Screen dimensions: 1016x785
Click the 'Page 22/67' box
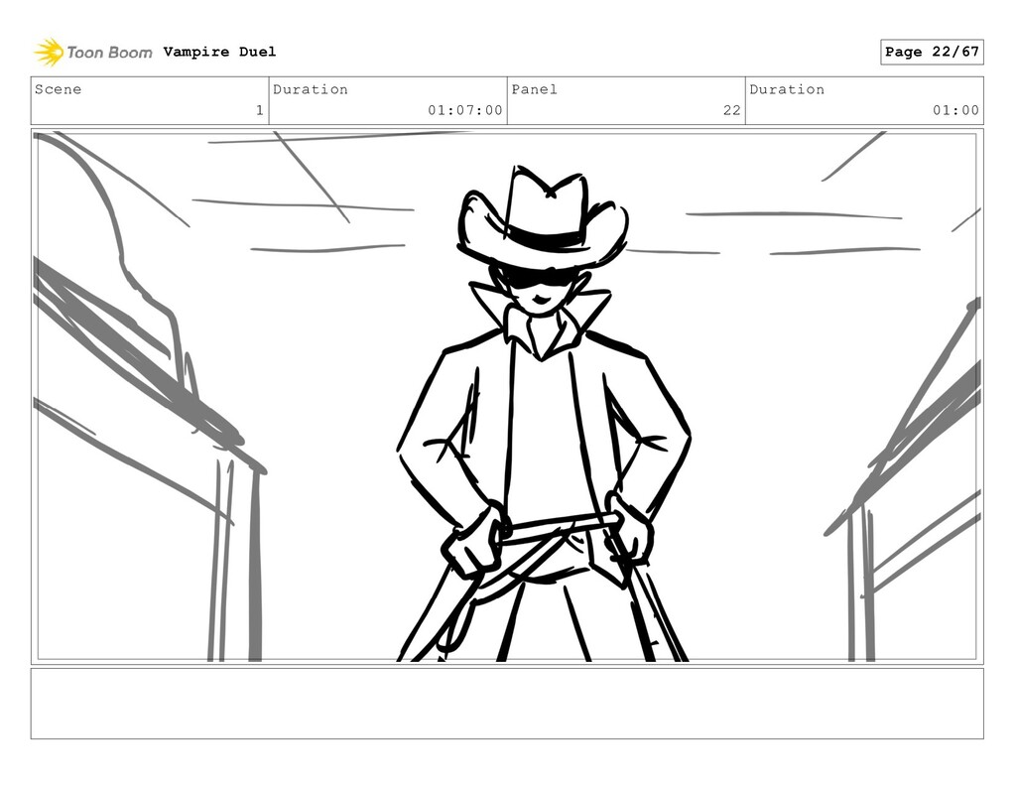point(932,52)
